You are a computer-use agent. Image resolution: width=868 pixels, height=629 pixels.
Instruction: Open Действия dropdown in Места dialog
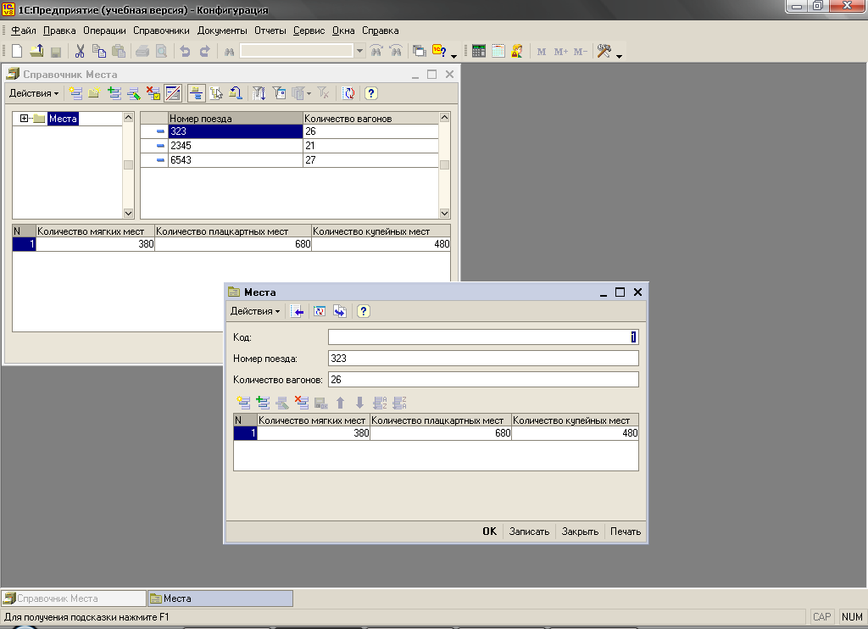tap(255, 312)
